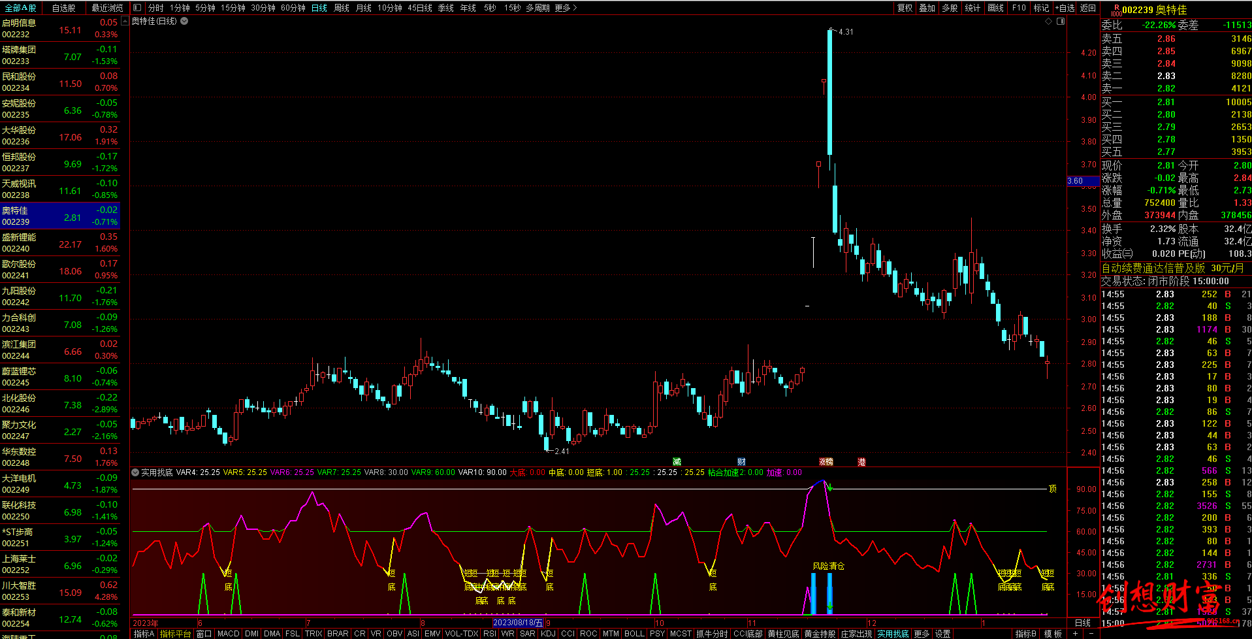Select the 1分钟 period

click(180, 8)
